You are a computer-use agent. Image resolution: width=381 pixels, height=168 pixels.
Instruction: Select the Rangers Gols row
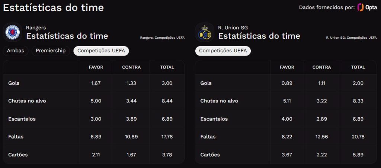(x=94, y=83)
